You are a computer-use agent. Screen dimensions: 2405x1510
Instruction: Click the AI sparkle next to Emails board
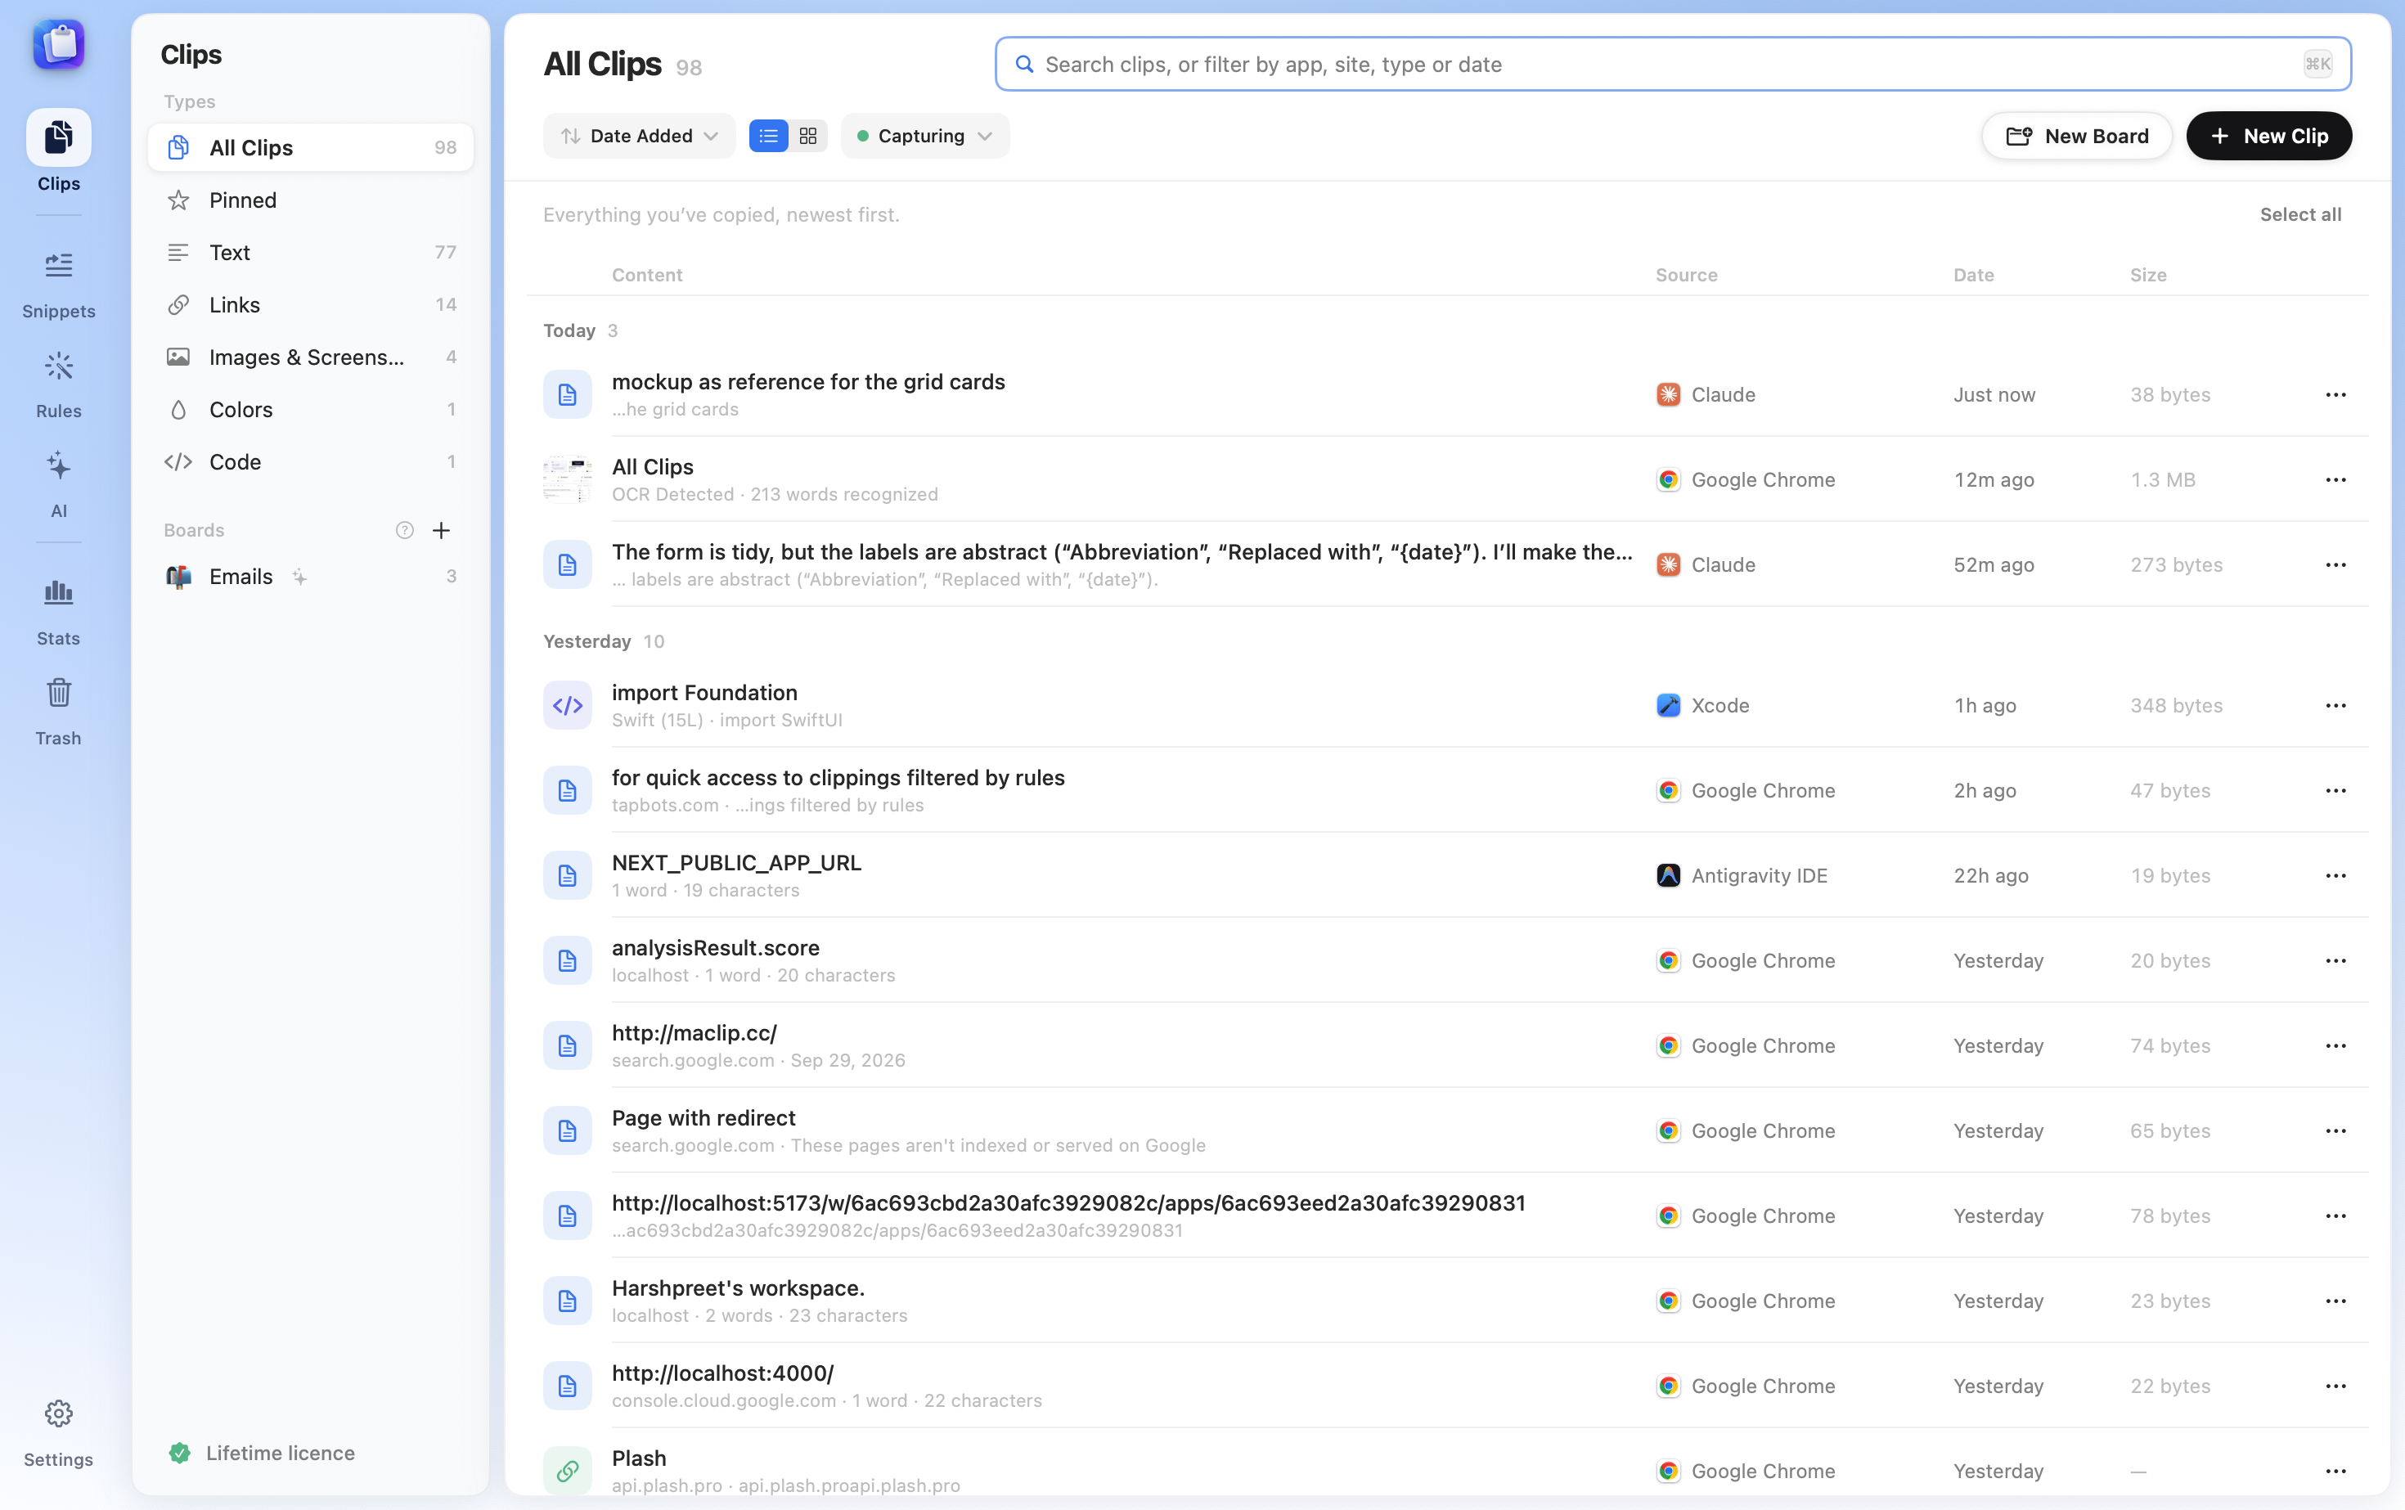pos(299,576)
